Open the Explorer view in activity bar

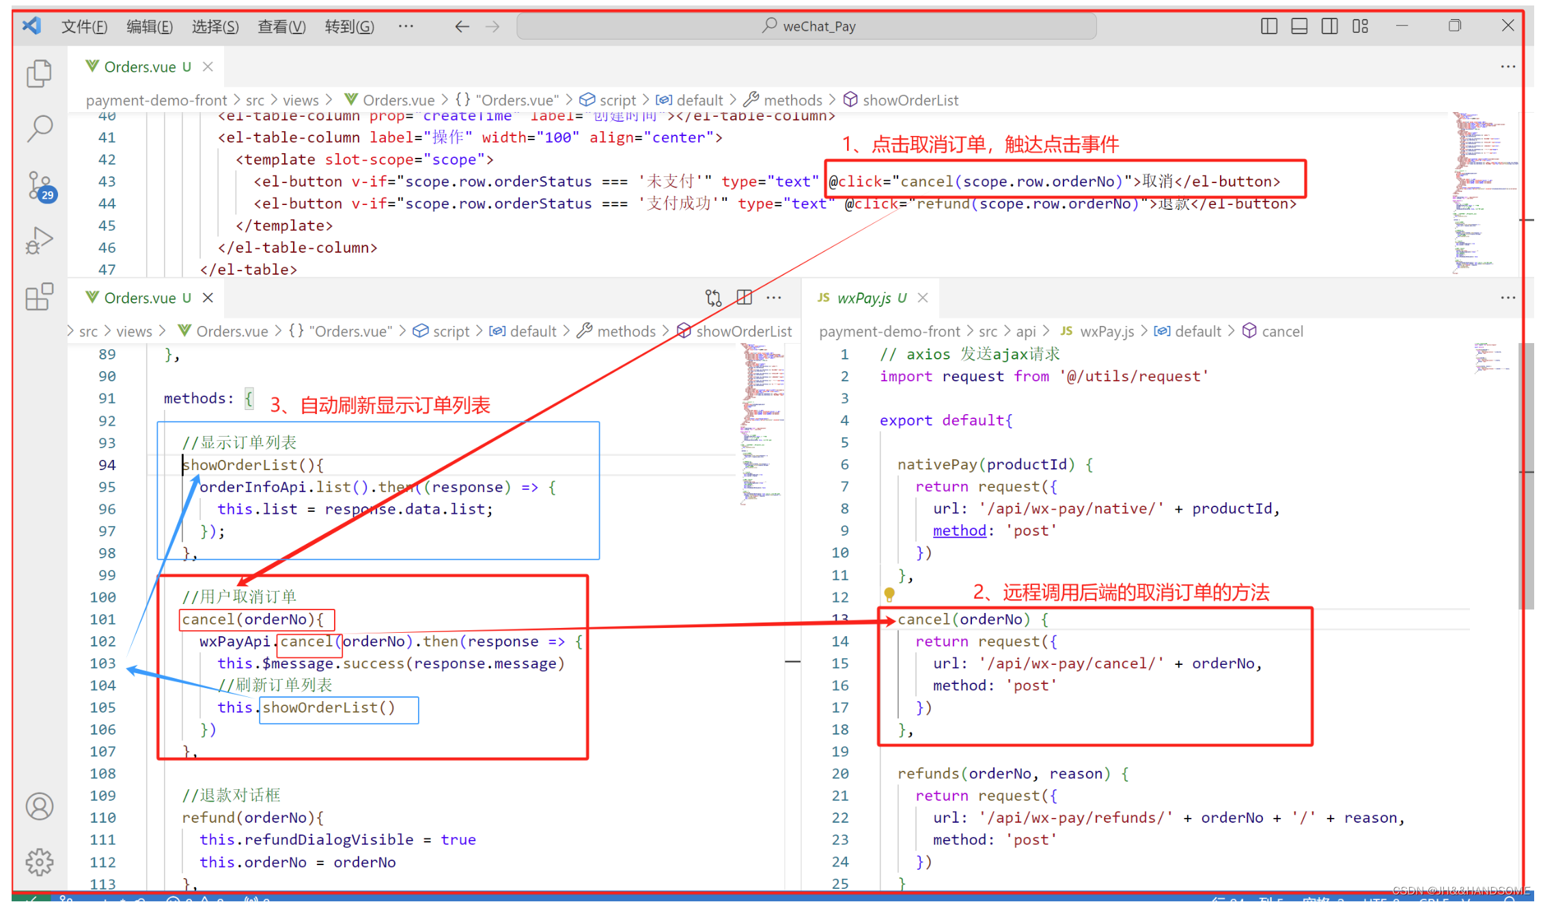[x=39, y=73]
